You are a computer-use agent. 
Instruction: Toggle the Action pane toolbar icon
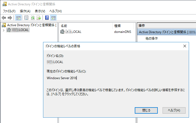(x=53, y=18)
